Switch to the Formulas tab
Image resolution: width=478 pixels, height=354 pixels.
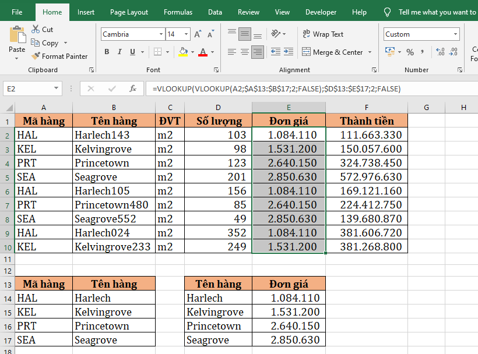point(178,12)
